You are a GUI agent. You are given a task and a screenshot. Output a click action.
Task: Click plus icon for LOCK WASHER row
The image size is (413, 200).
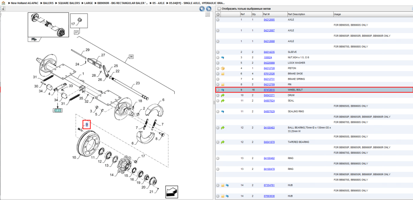(x=218, y=63)
